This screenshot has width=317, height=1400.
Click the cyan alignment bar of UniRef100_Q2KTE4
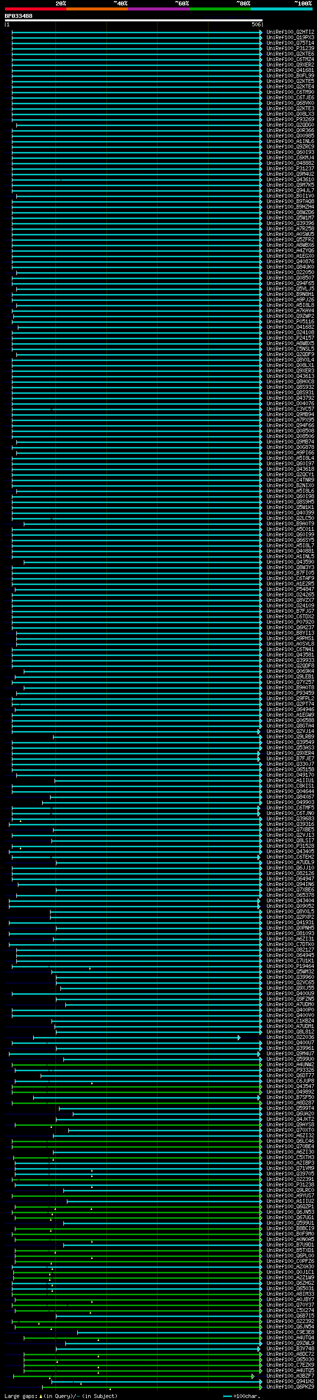point(137,87)
